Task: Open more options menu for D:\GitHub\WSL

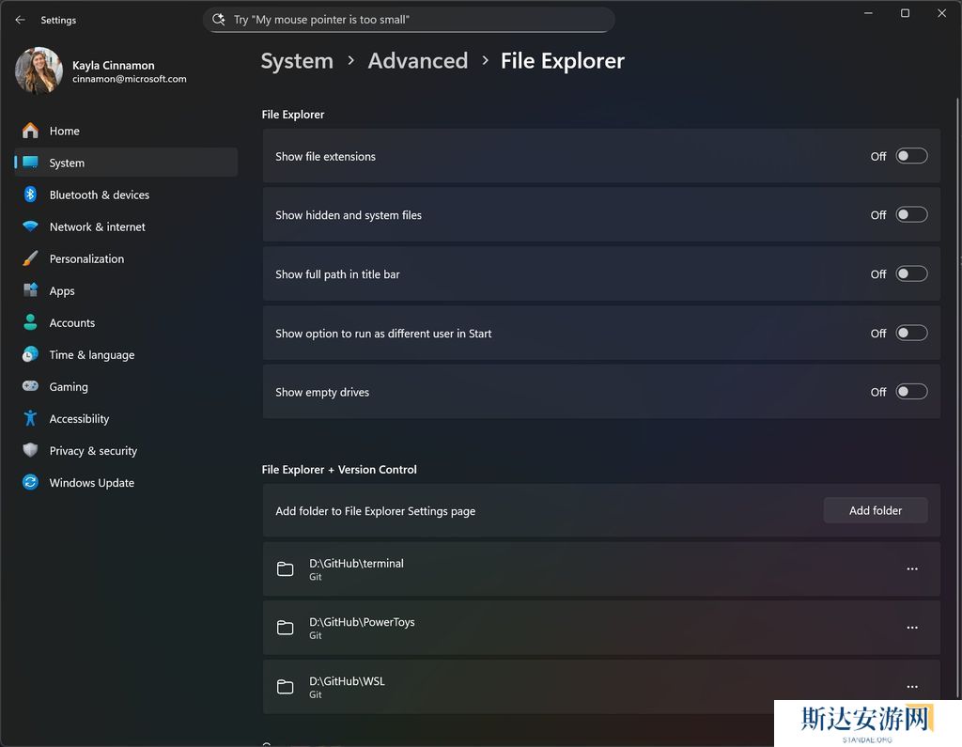Action: point(911,686)
